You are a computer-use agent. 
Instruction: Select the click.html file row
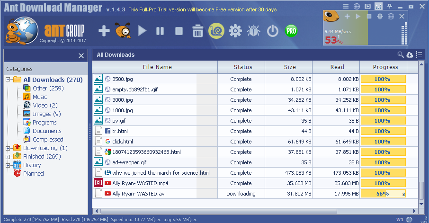point(255,142)
